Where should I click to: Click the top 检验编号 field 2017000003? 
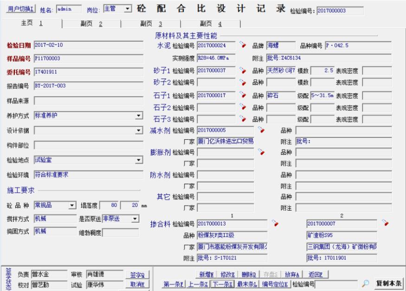point(340,11)
